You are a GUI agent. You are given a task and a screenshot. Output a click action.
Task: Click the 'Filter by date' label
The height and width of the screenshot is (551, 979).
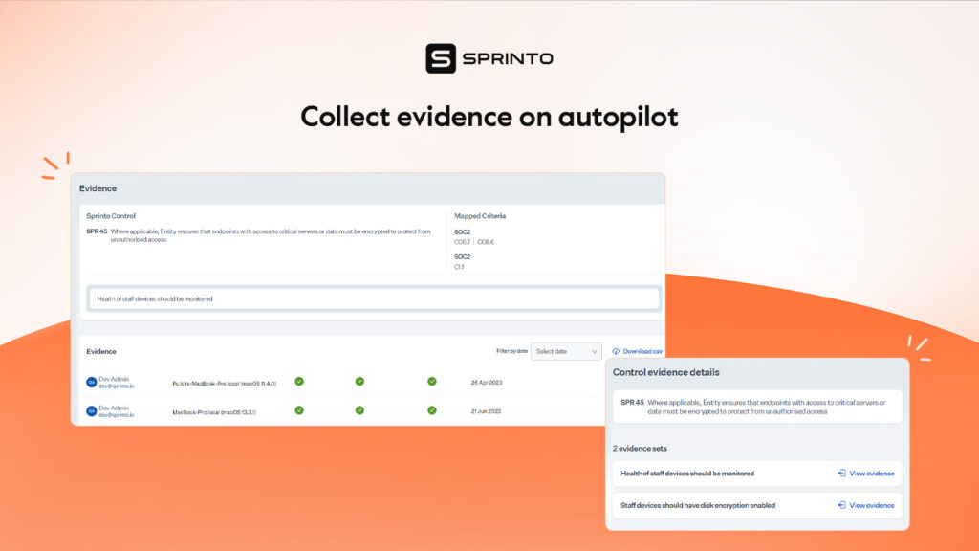[x=512, y=351]
